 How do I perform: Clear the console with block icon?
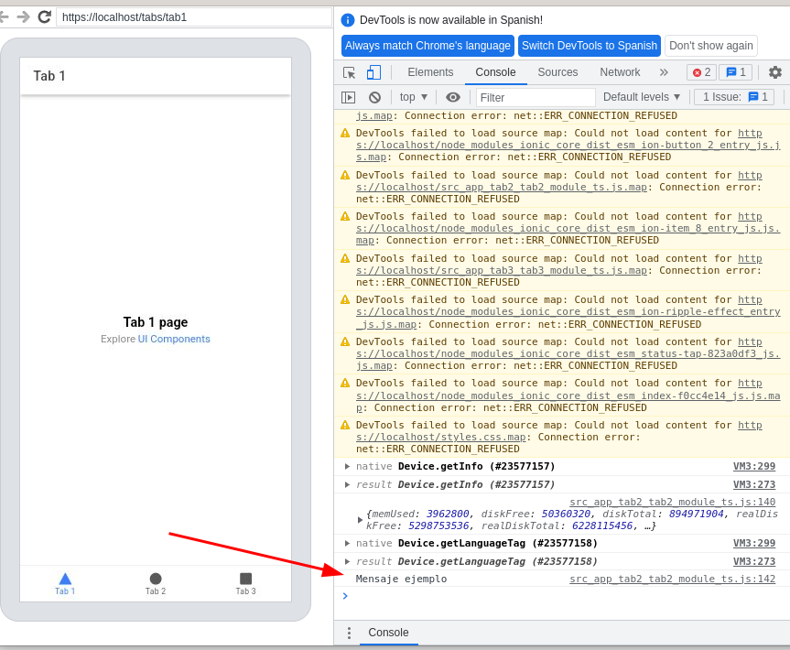coord(374,97)
